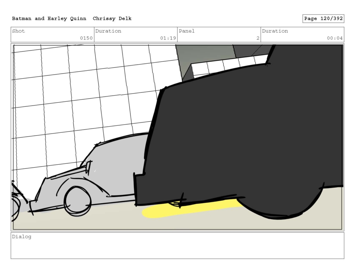Select the panel duration value '00:04'

(335, 38)
